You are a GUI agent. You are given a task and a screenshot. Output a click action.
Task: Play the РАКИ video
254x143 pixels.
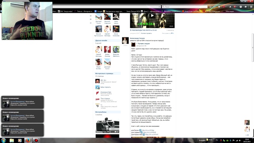pyautogui.click(x=152, y=16)
